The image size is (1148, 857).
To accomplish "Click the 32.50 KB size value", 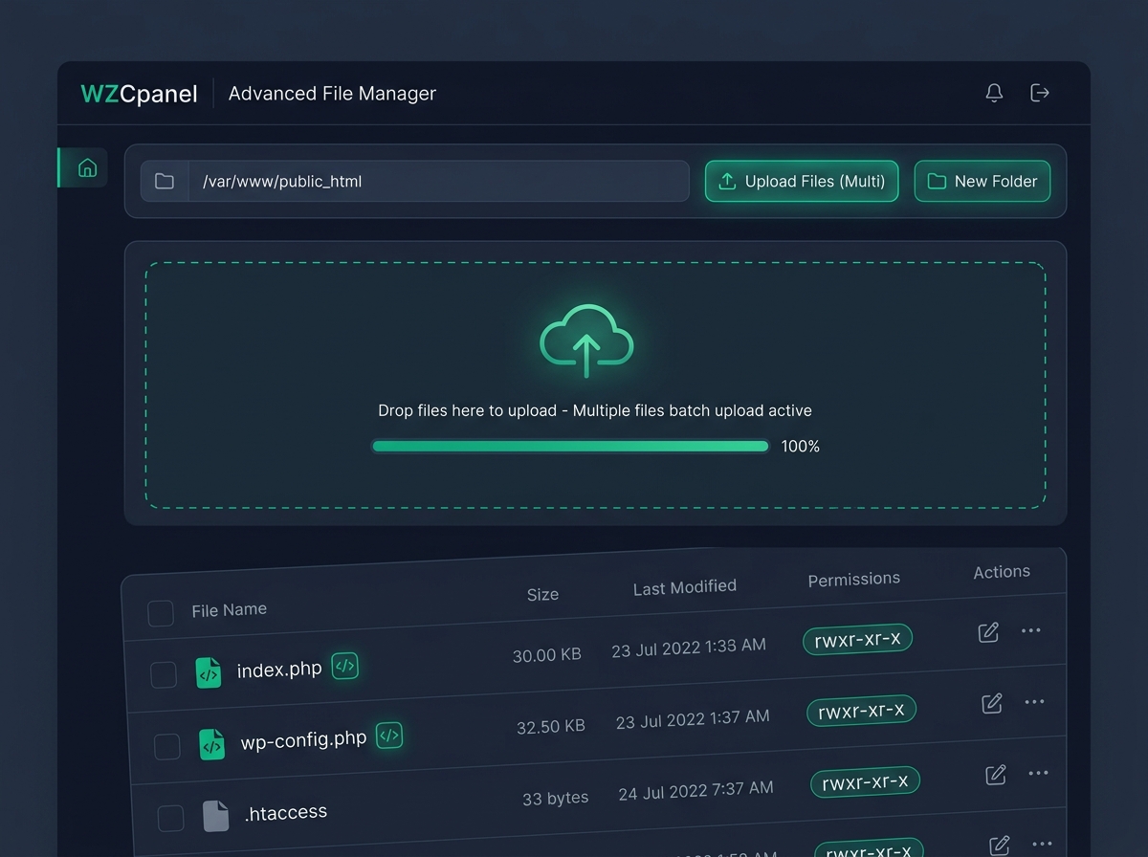I will coord(551,727).
